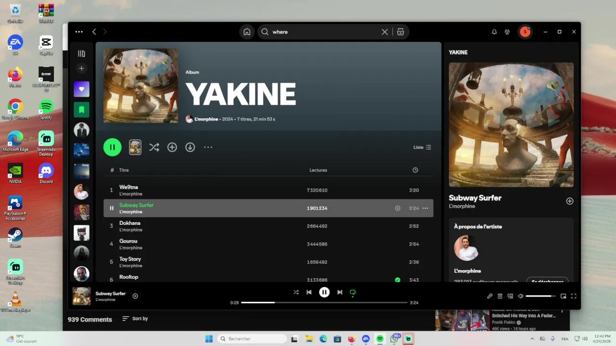Sort by duration clock column
This screenshot has height=346, width=616.
point(415,170)
